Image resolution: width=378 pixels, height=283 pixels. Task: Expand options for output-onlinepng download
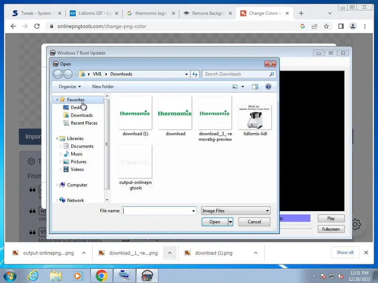[84, 253]
